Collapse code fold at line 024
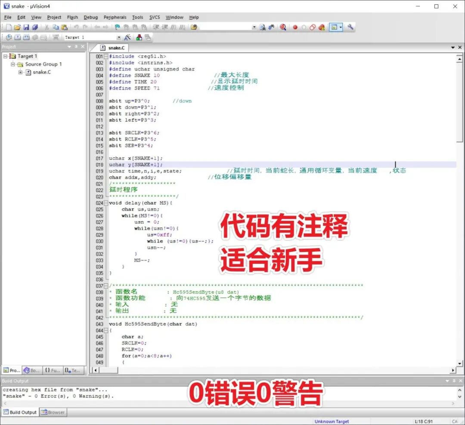 [x=106, y=203]
